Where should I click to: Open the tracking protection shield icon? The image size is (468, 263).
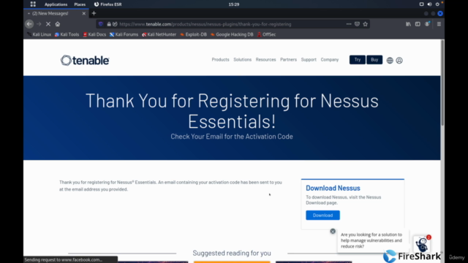(101, 24)
